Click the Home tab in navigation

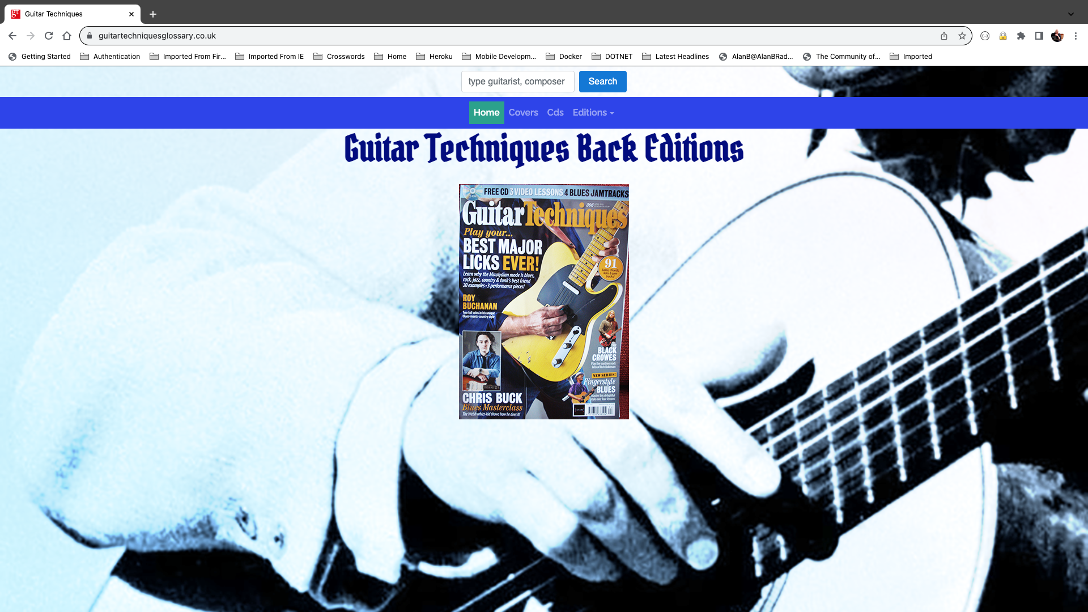[486, 112]
